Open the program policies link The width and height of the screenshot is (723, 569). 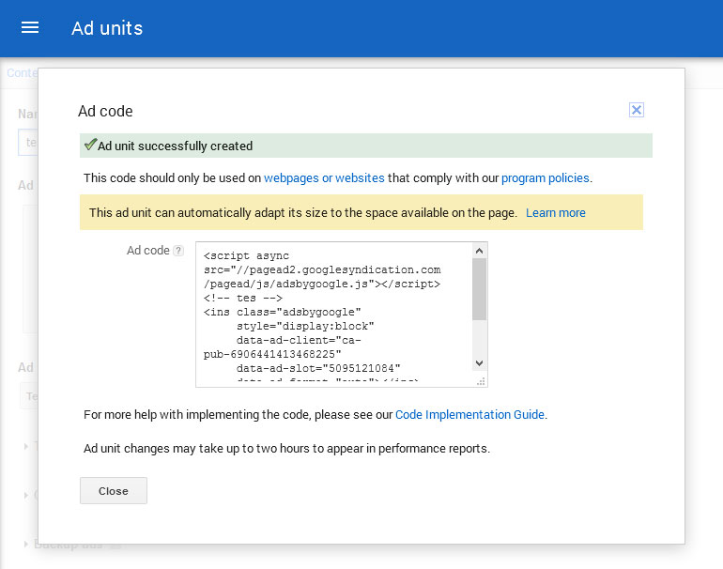coord(545,178)
